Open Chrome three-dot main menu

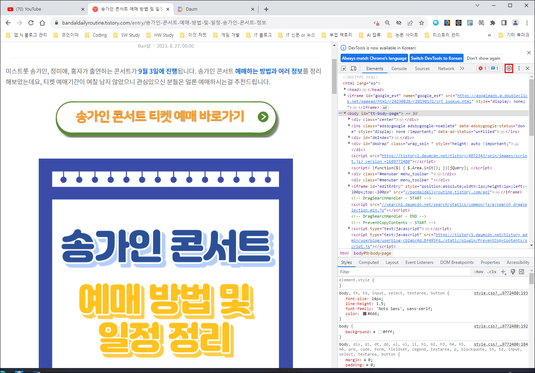527,23
